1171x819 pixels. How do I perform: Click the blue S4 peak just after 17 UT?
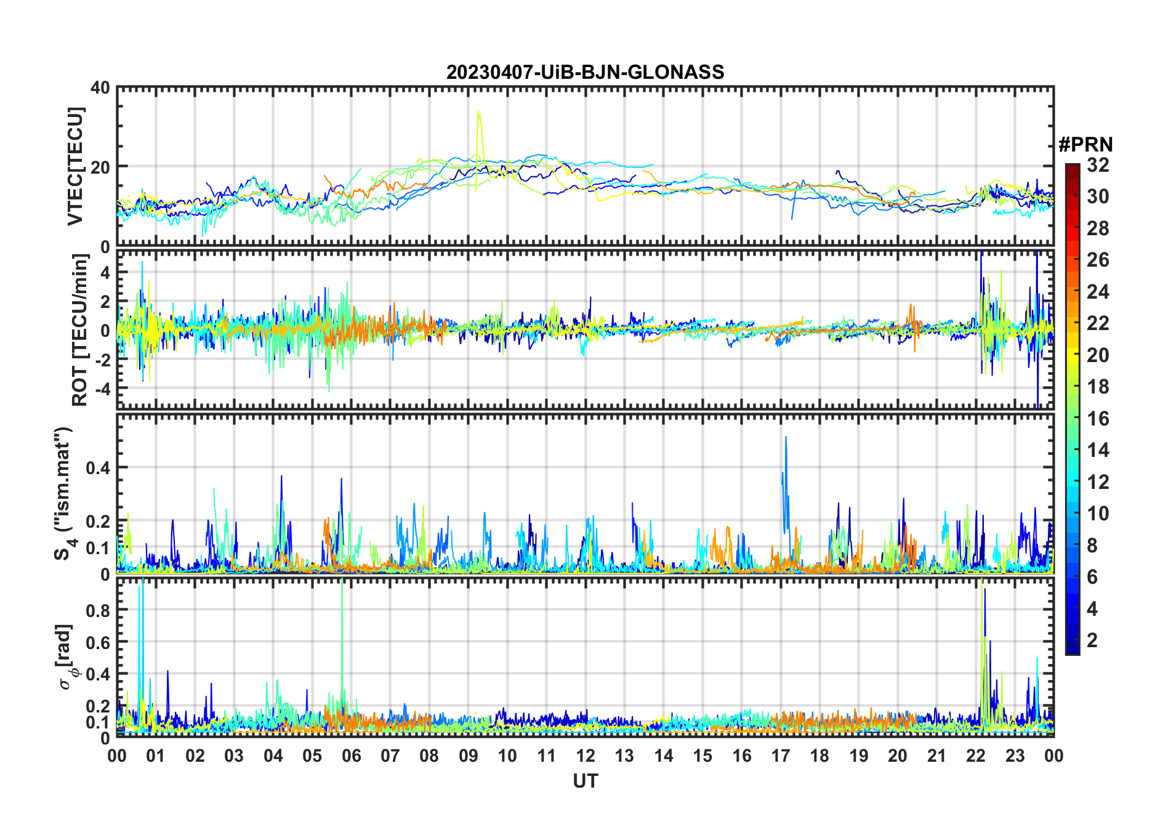[x=786, y=439]
